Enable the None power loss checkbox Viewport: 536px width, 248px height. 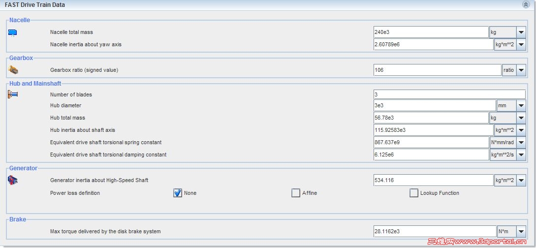pos(177,193)
